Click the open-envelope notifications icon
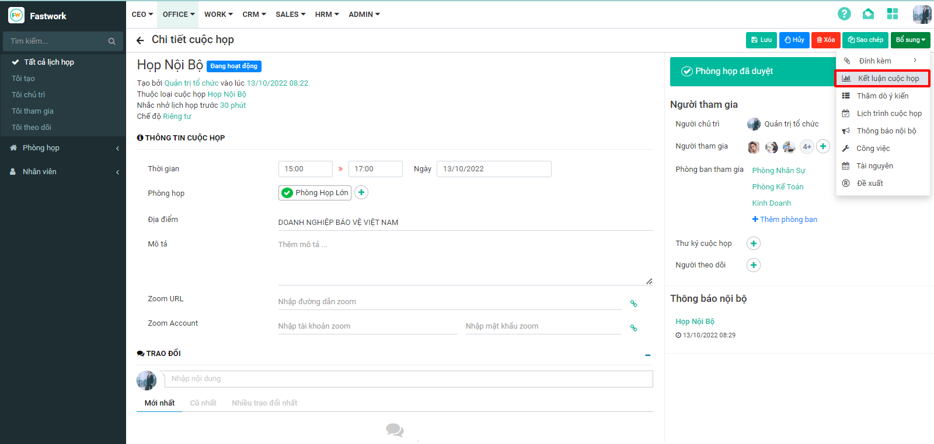The image size is (934, 444). [868, 14]
